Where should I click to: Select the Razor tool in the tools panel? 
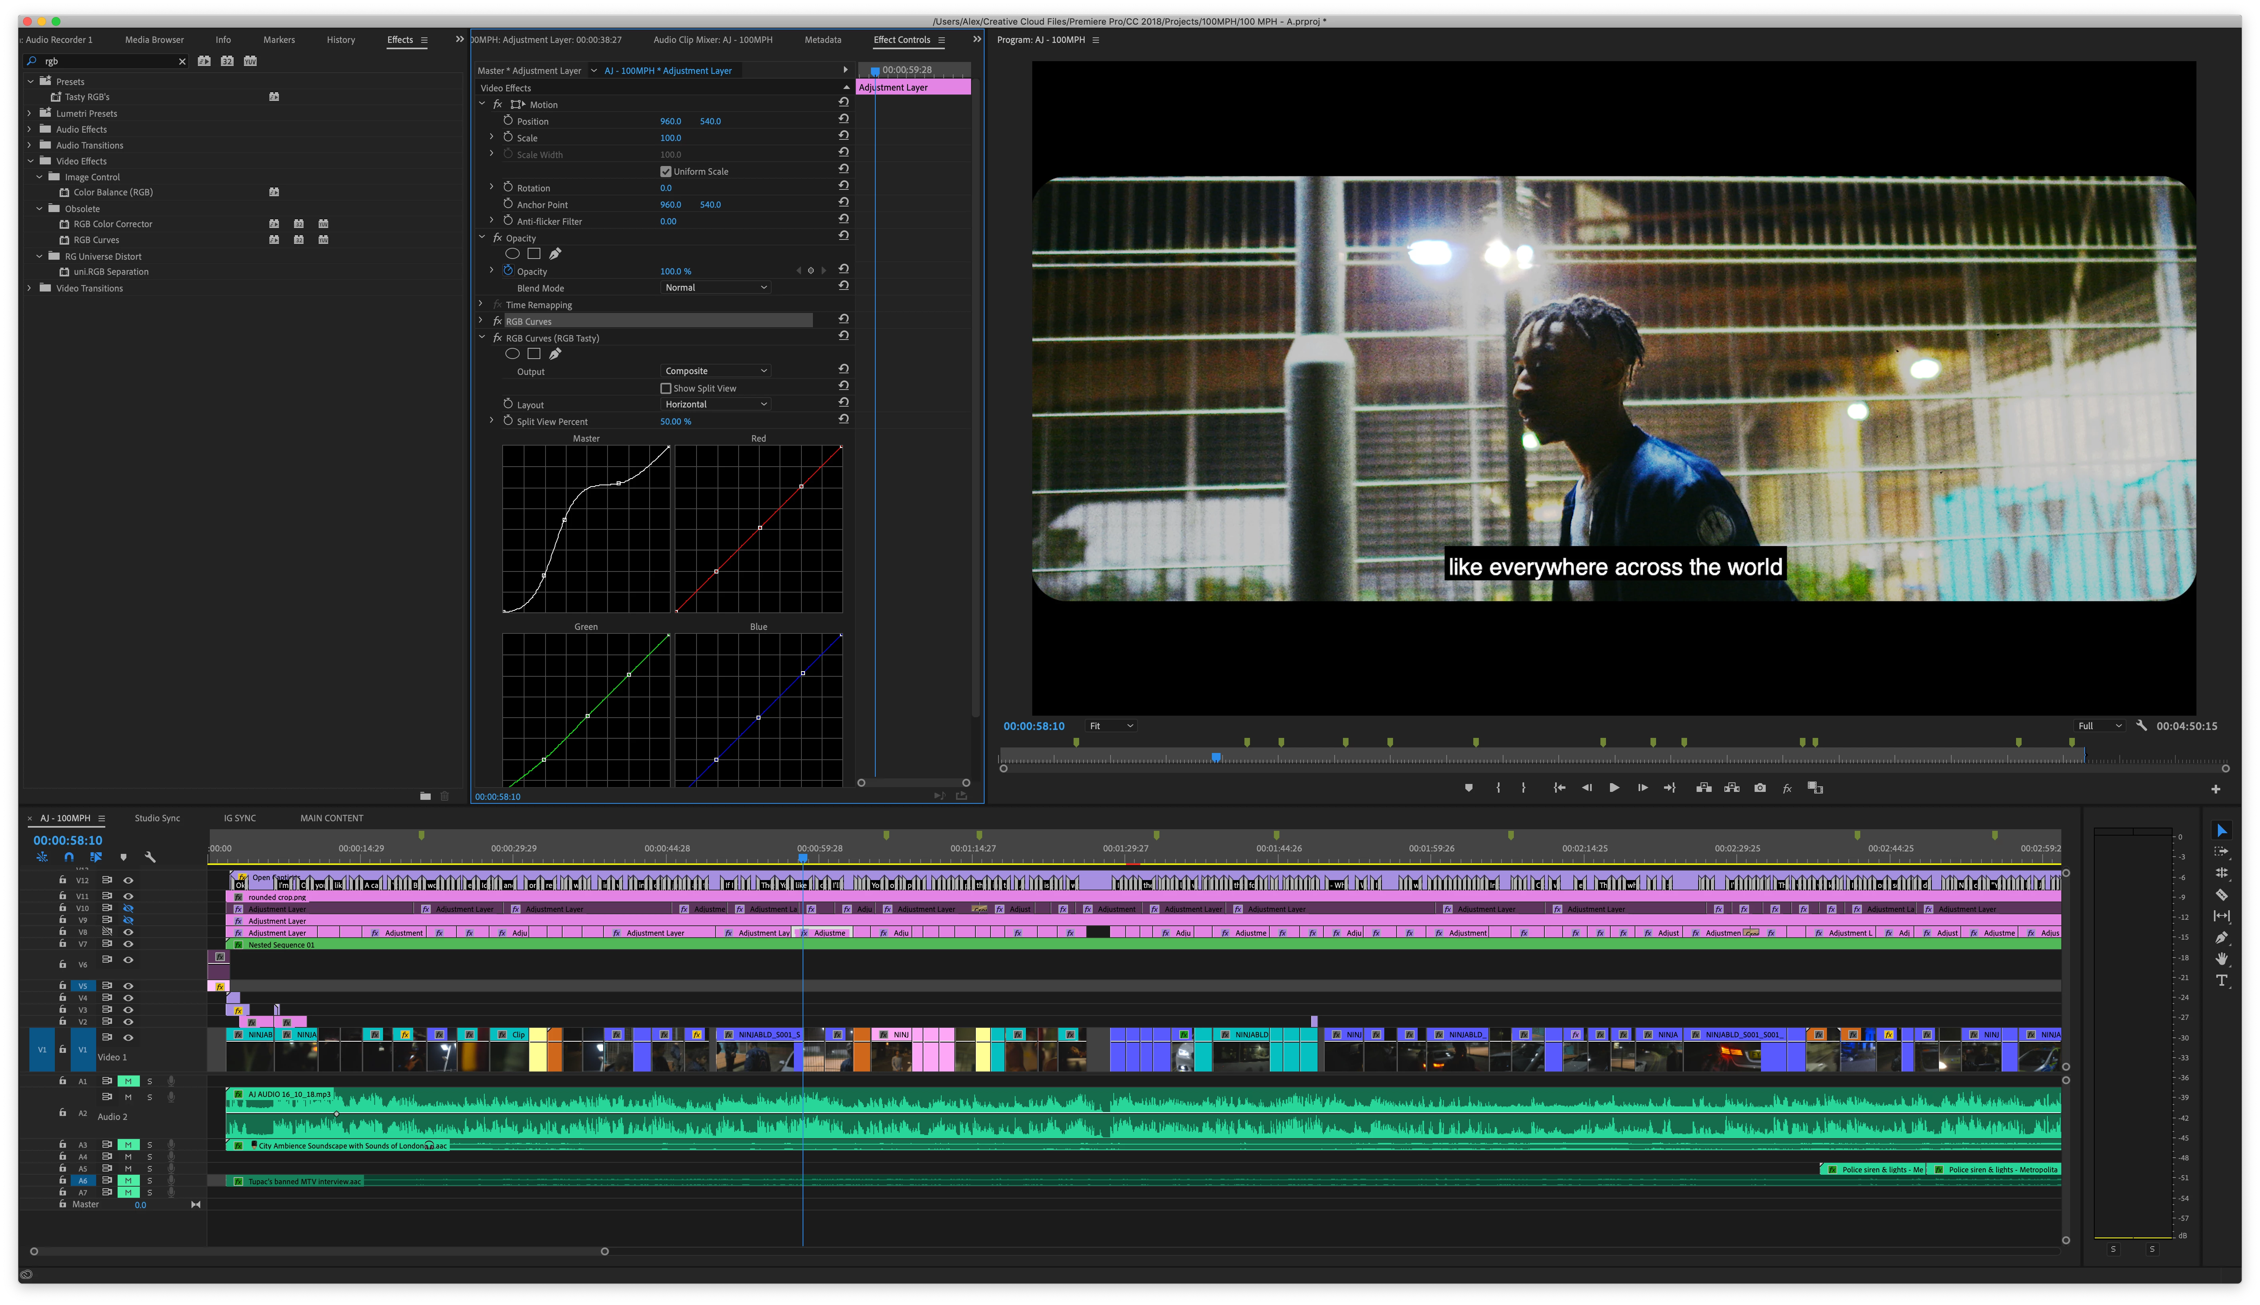pyautogui.click(x=2221, y=894)
